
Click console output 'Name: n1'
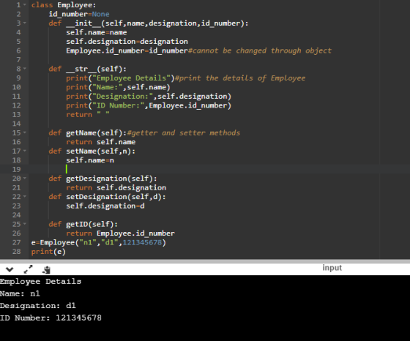coord(20,293)
